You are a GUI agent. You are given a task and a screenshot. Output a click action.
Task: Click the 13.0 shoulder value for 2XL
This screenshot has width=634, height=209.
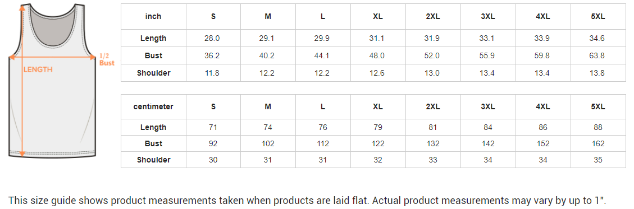click(x=432, y=73)
